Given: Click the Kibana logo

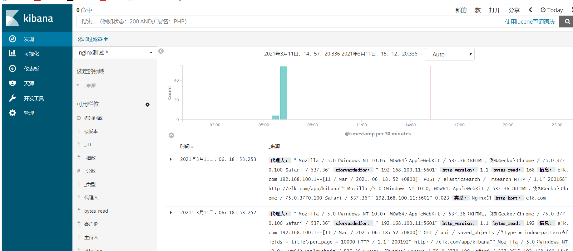Looking at the screenshot, I should (x=30, y=18).
